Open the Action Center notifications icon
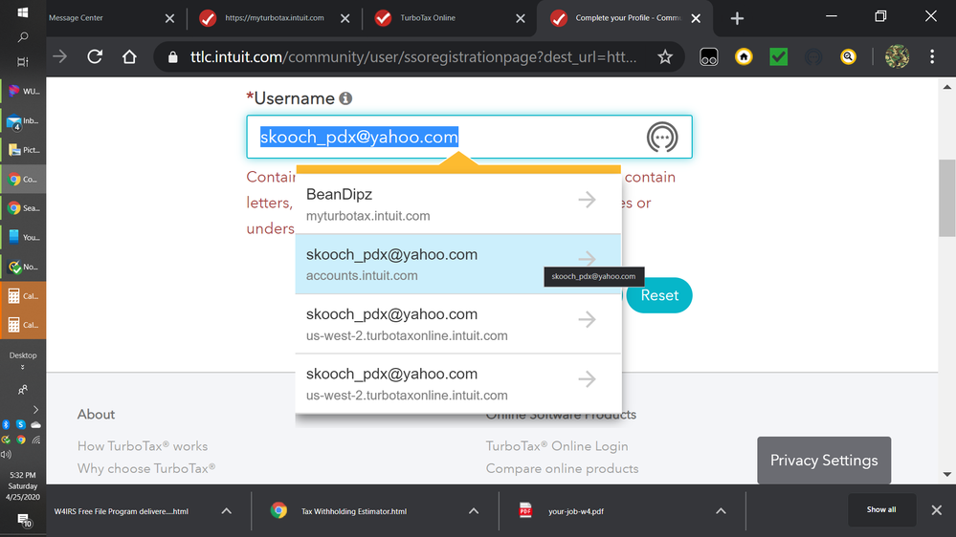Screen dimensions: 956x537 [x=23, y=521]
